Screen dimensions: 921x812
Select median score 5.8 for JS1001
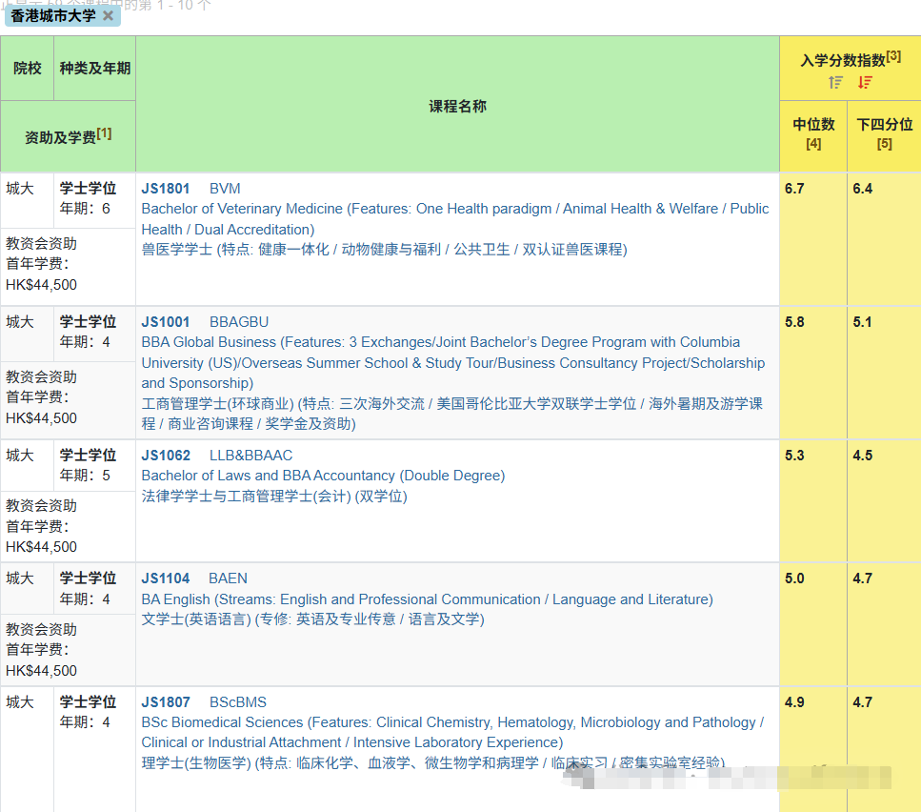pyautogui.click(x=794, y=322)
